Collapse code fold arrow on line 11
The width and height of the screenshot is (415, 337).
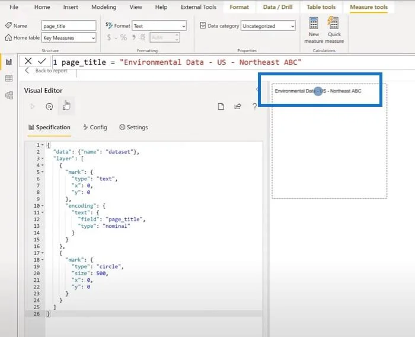click(42, 212)
